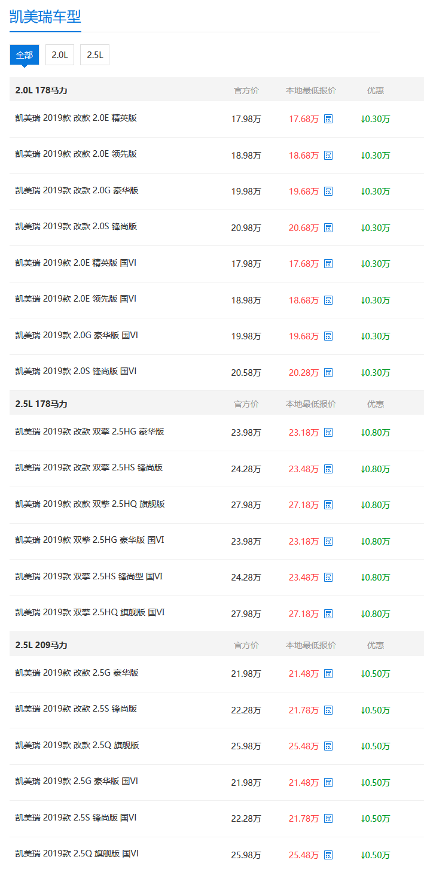This screenshot has height=872, width=424.
Task: Click calculator icon for 改款 2.0G 豪华版
Action: 328,192
